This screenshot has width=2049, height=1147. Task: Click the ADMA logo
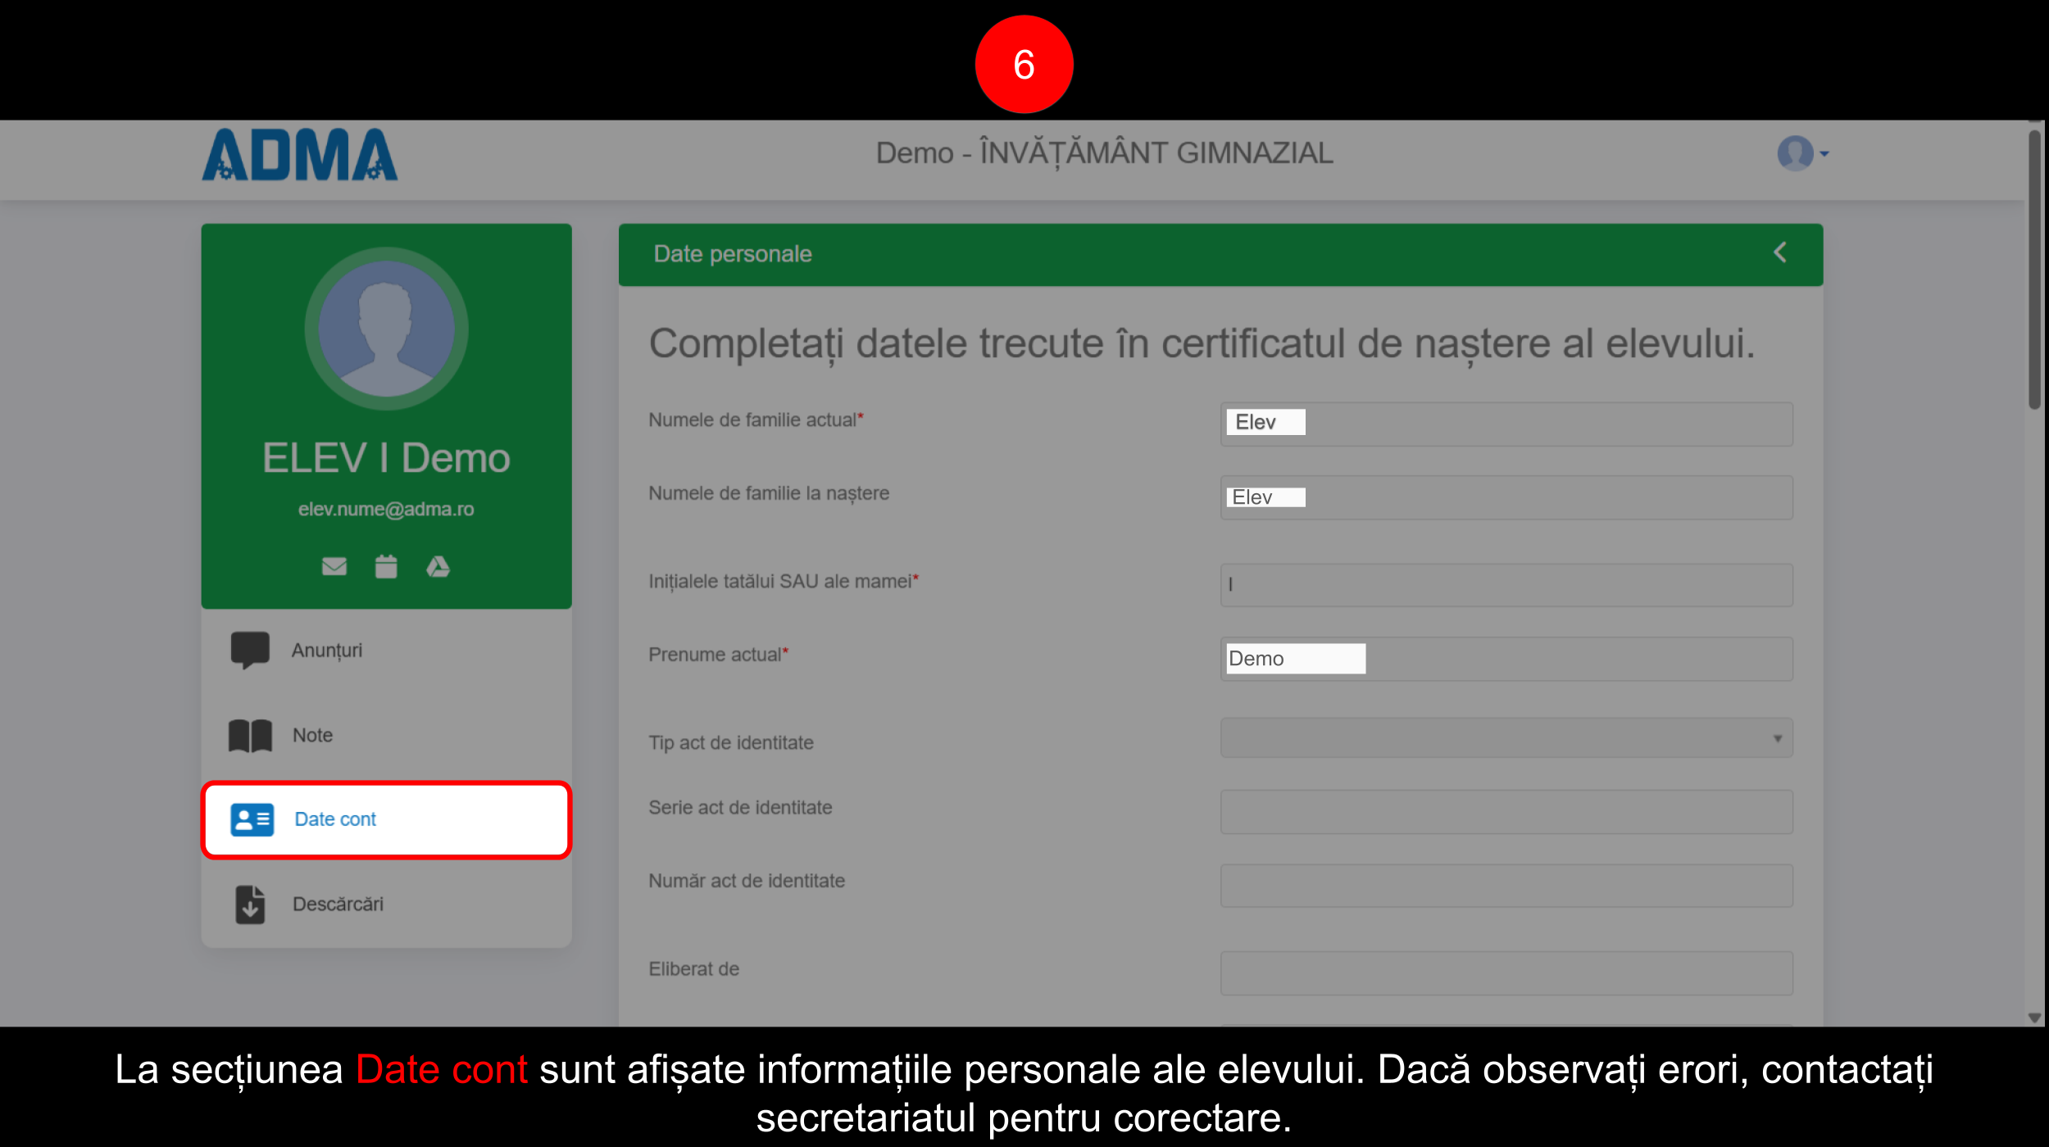tap(300, 154)
